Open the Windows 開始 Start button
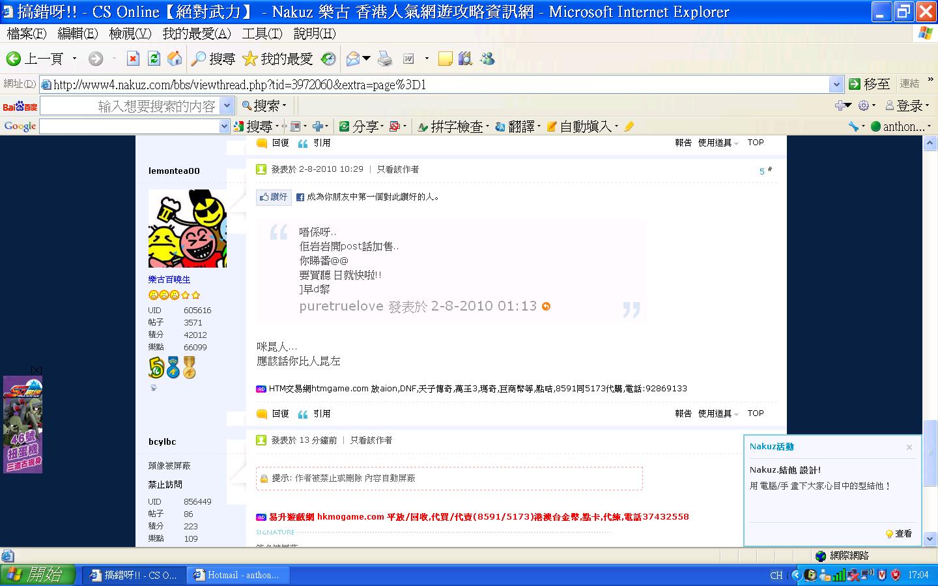Screen dimensions: 938x586 (38, 575)
